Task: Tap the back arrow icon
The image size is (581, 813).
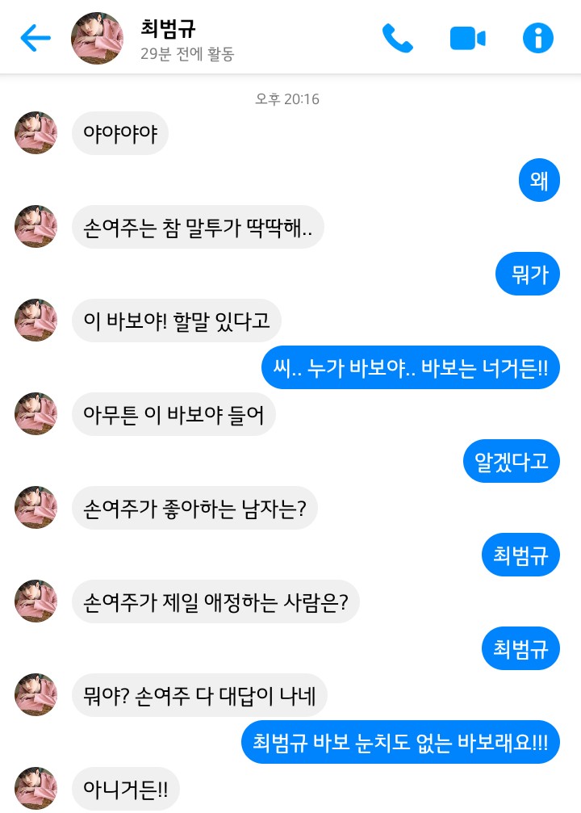Action: click(36, 38)
